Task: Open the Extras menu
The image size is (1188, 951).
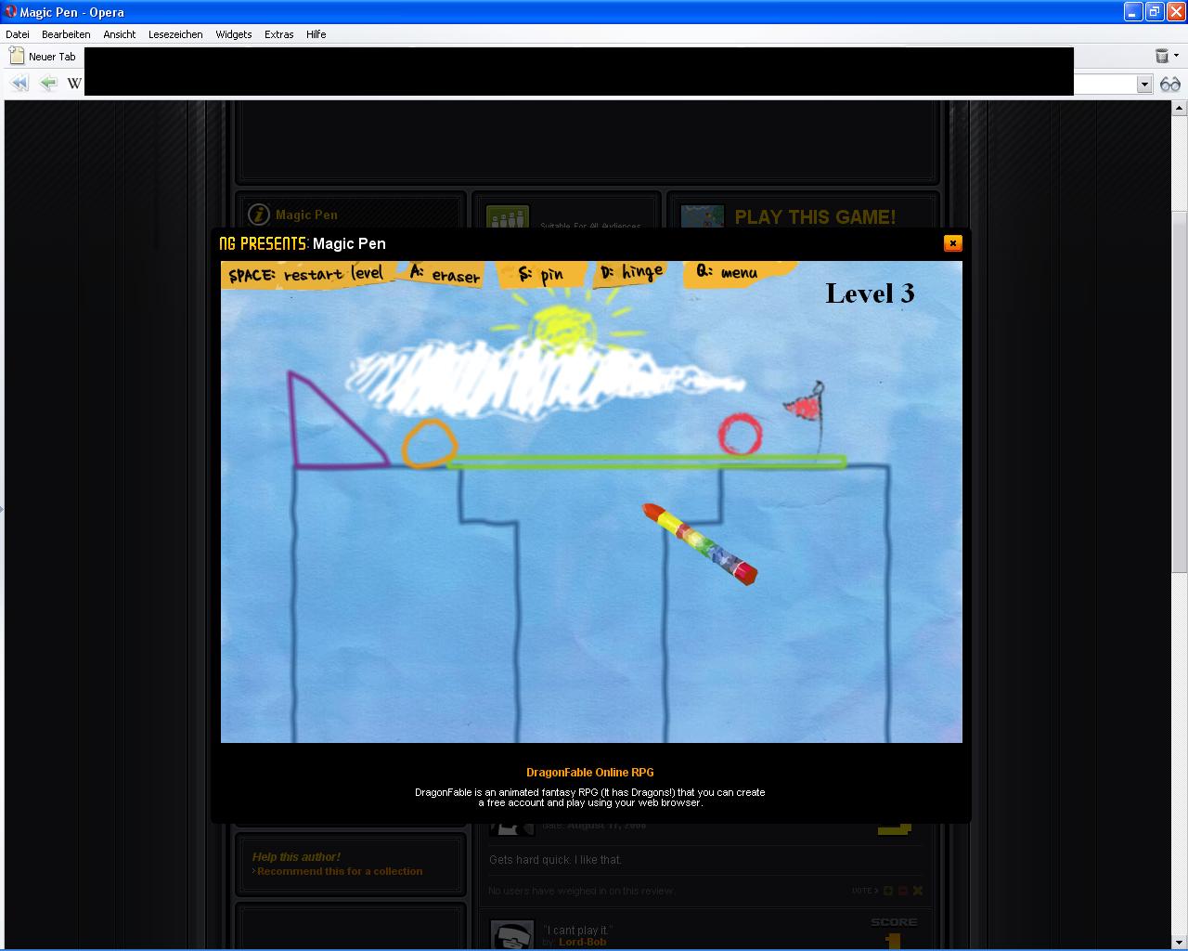Action: 278,34
